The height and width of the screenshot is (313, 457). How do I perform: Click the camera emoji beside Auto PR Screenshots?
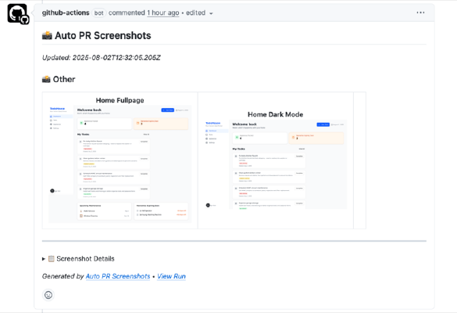pyautogui.click(x=47, y=36)
